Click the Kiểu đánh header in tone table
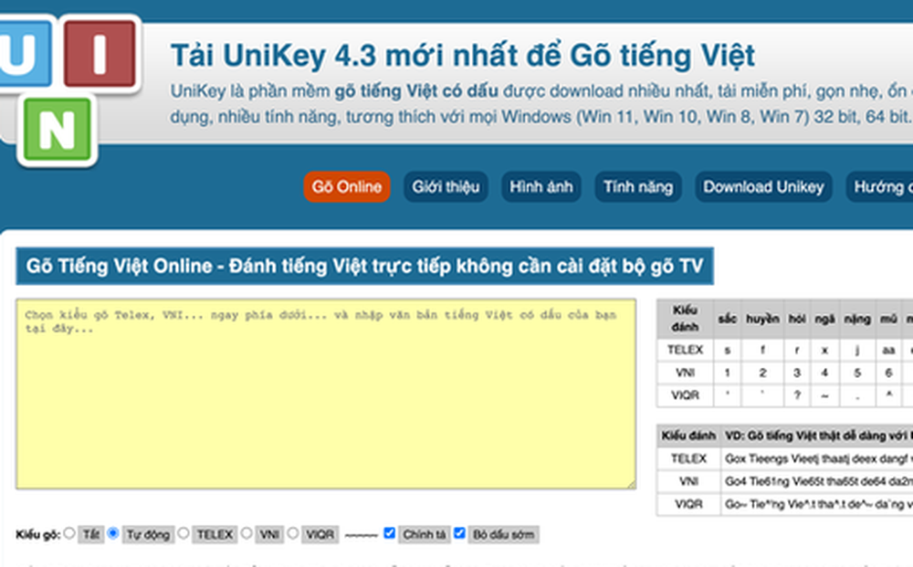The width and height of the screenshot is (913, 567). pyautogui.click(x=686, y=319)
